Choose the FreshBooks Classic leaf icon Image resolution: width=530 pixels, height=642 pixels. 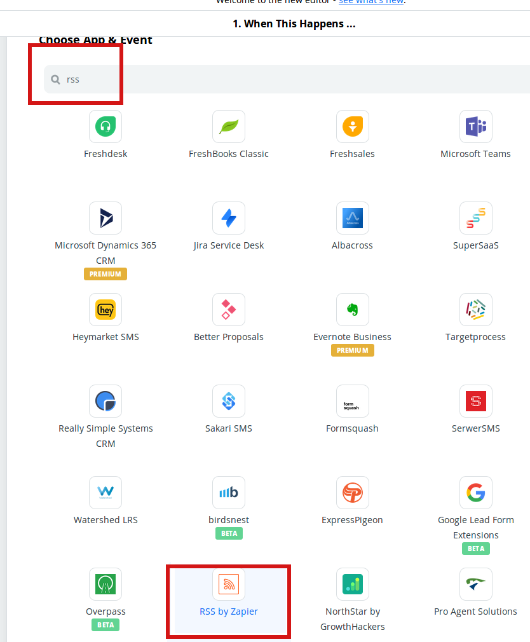point(229,126)
